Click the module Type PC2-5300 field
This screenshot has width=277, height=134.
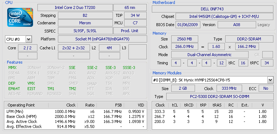219,96
